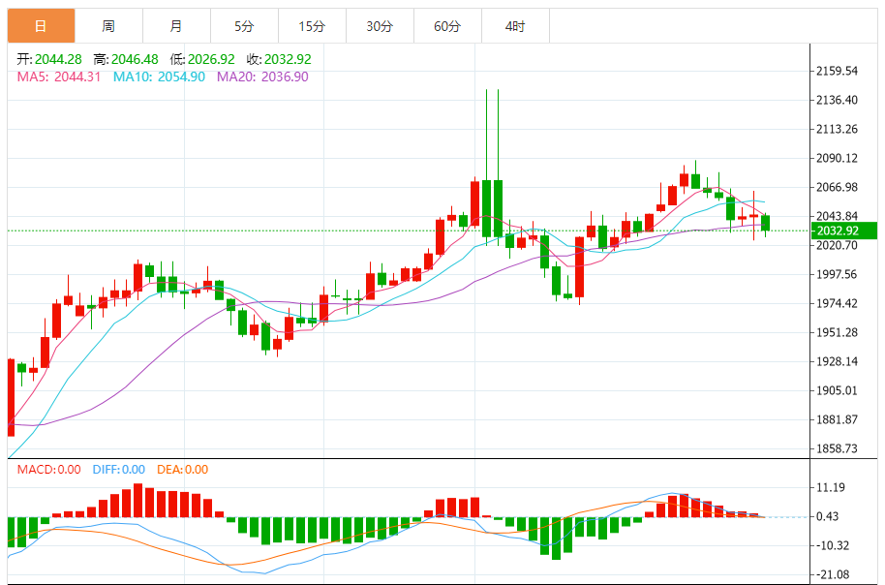The height and width of the screenshot is (585, 885).
Task: Click the latest green candlestick at the chart's right end
Action: tap(765, 224)
